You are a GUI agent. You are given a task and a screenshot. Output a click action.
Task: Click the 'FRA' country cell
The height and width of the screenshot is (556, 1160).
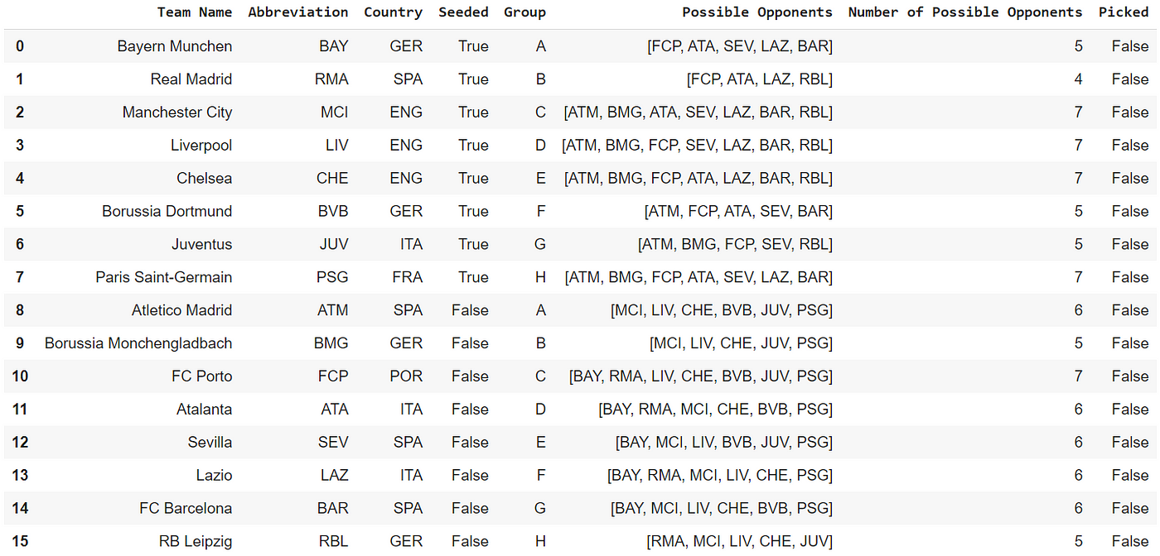408,278
